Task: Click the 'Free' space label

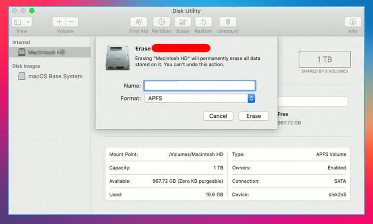Action: point(283,114)
